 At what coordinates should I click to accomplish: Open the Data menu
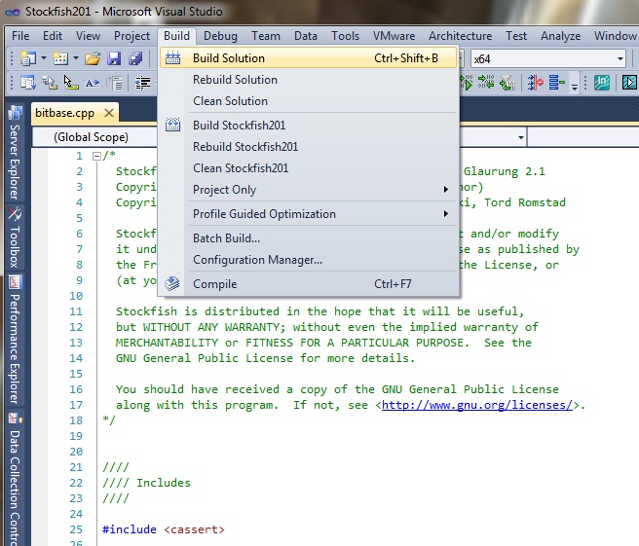[x=306, y=36]
